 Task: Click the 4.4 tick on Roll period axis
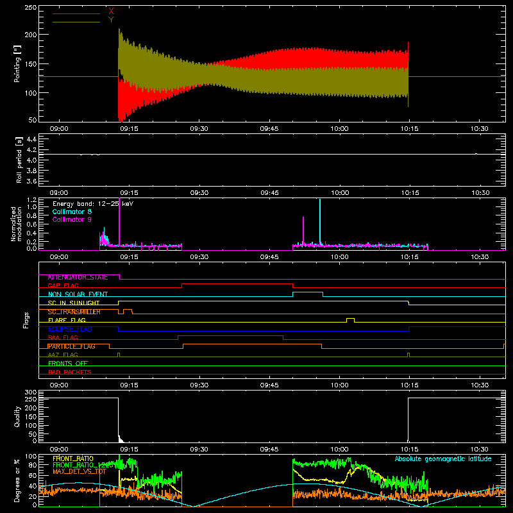point(31,139)
